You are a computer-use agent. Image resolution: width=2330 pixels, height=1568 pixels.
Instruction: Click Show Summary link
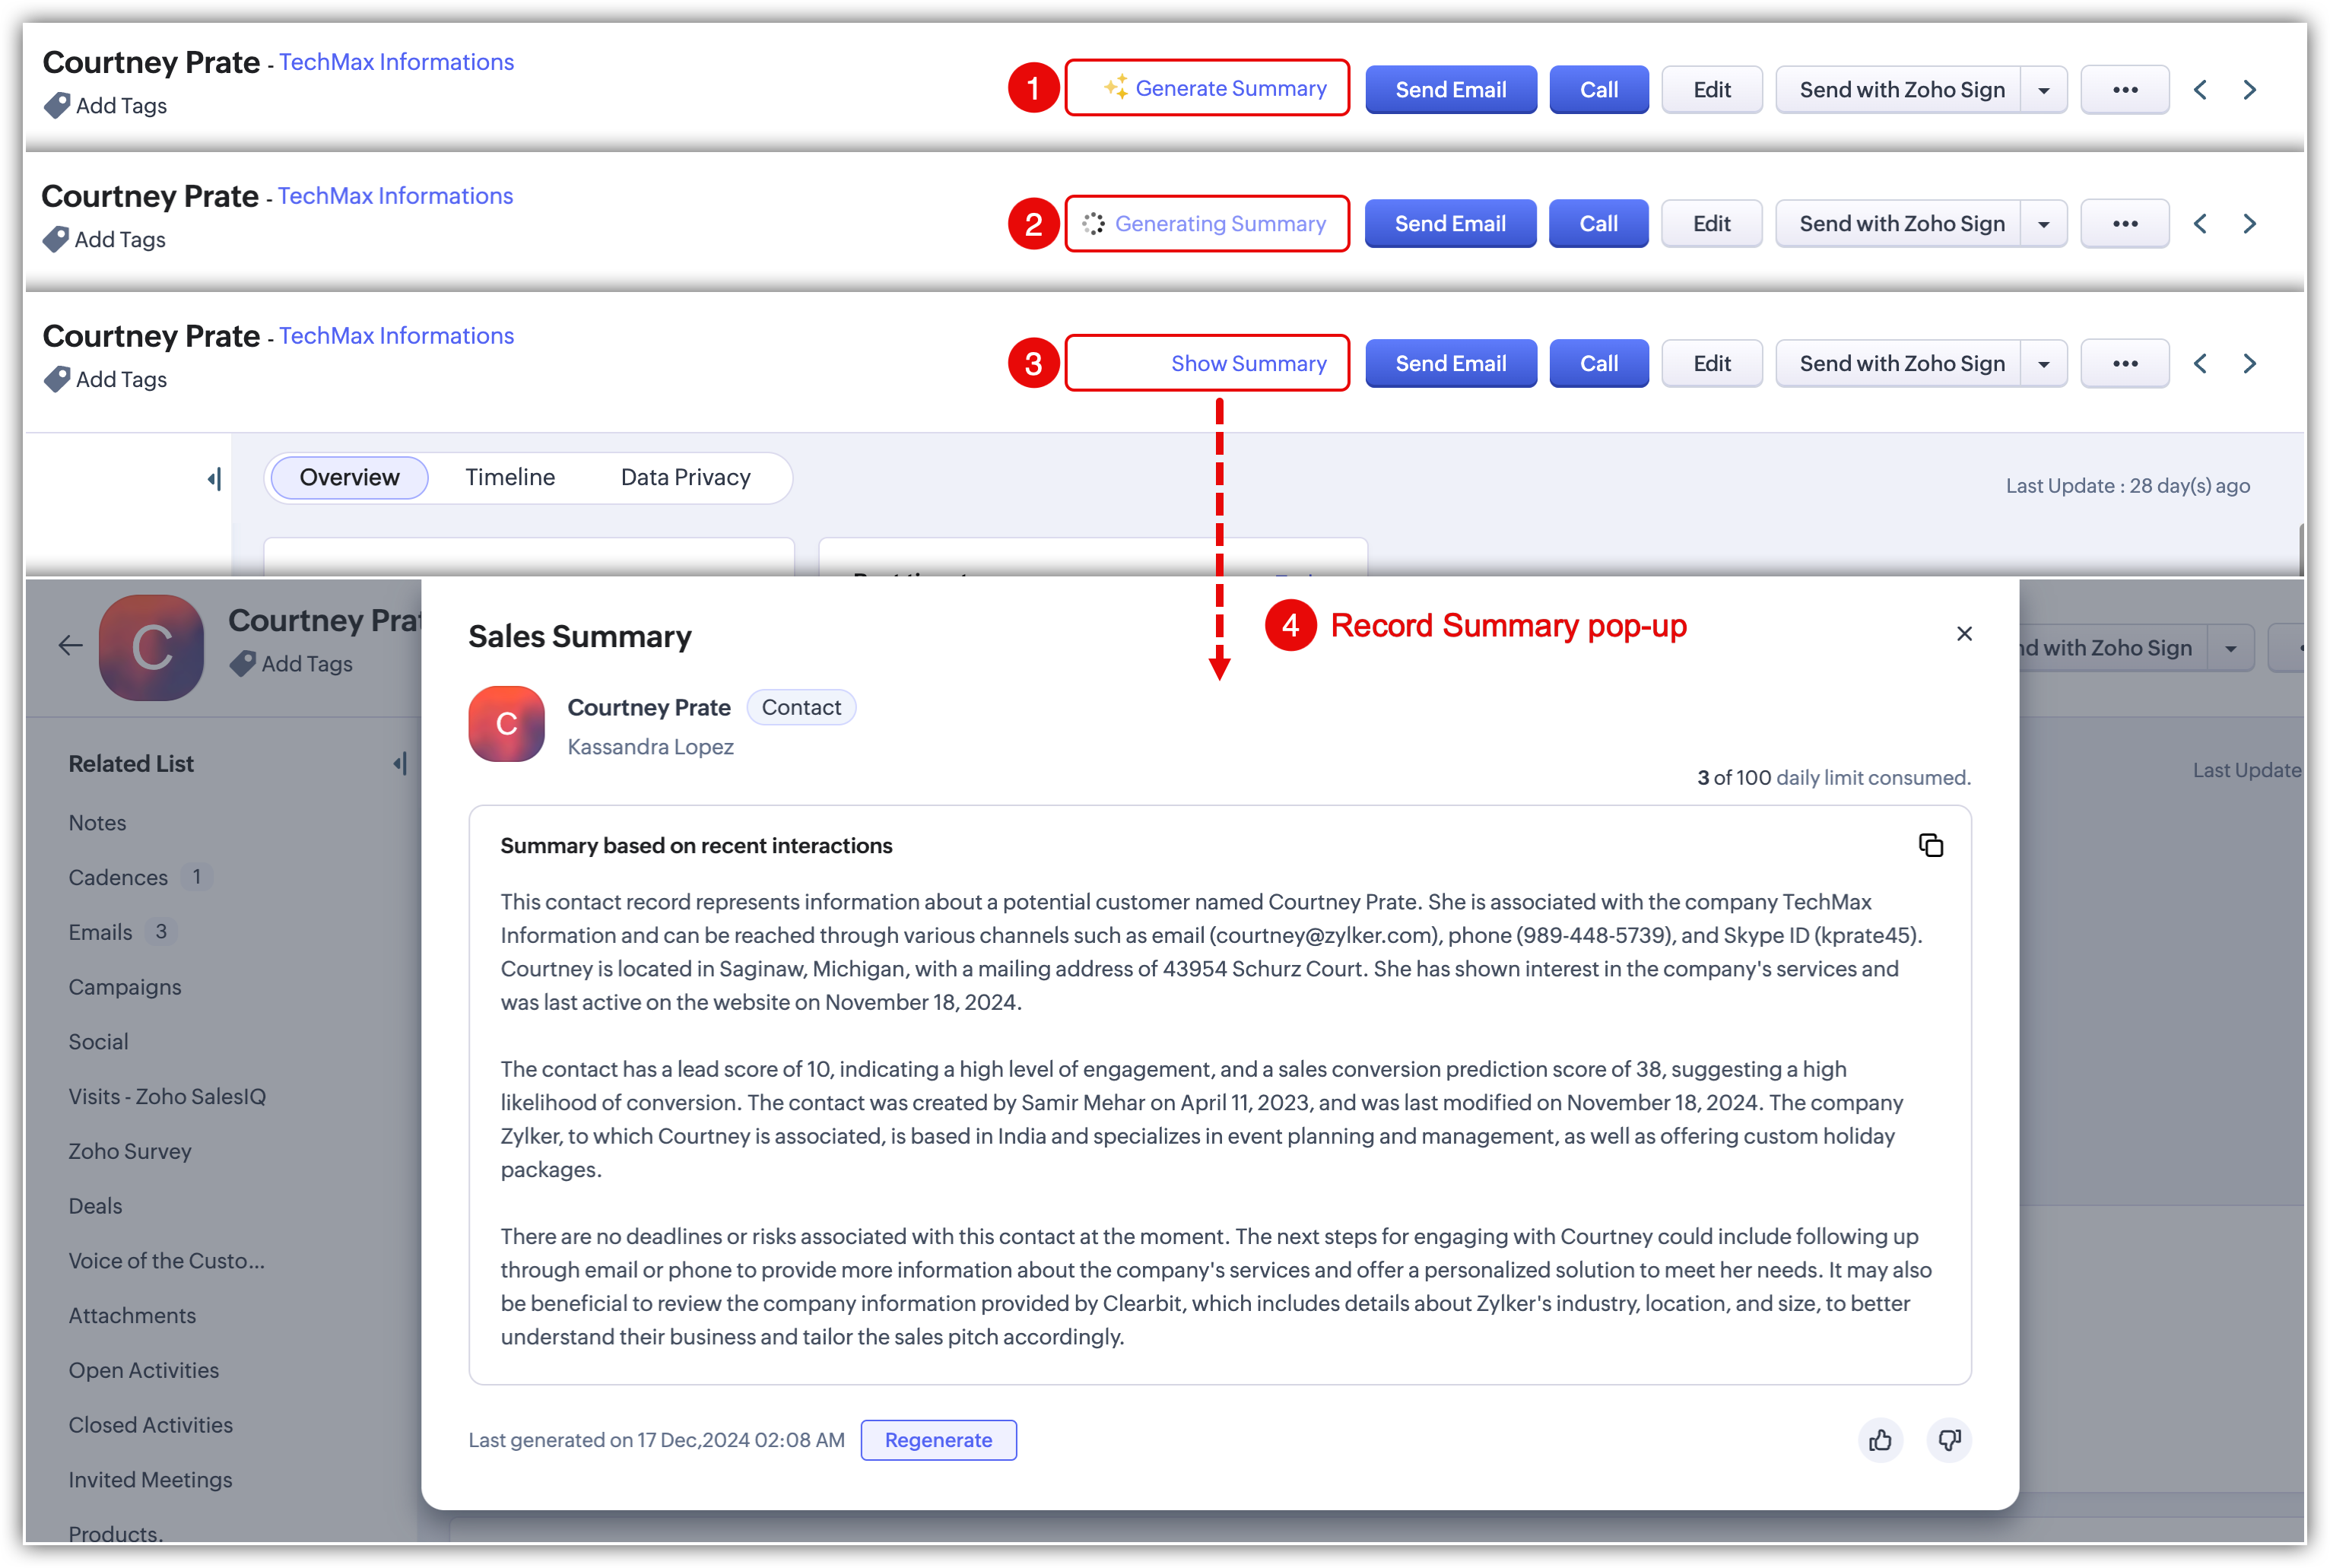(x=1248, y=364)
